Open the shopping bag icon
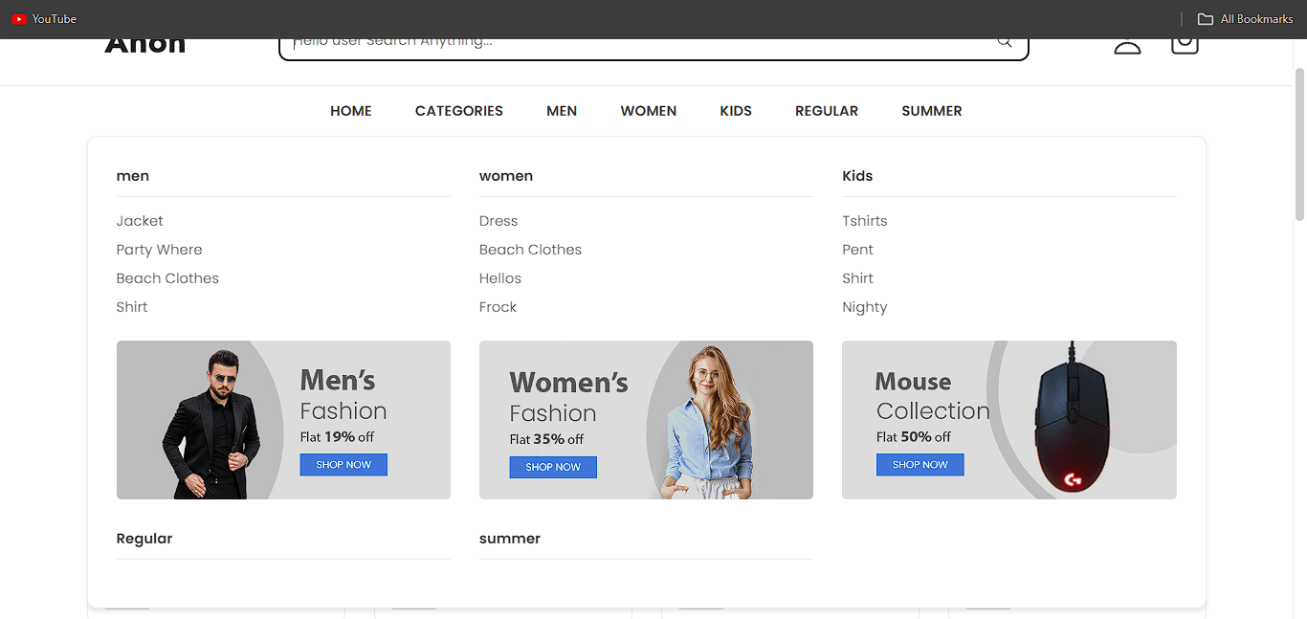The width and height of the screenshot is (1307, 619). point(1185,45)
